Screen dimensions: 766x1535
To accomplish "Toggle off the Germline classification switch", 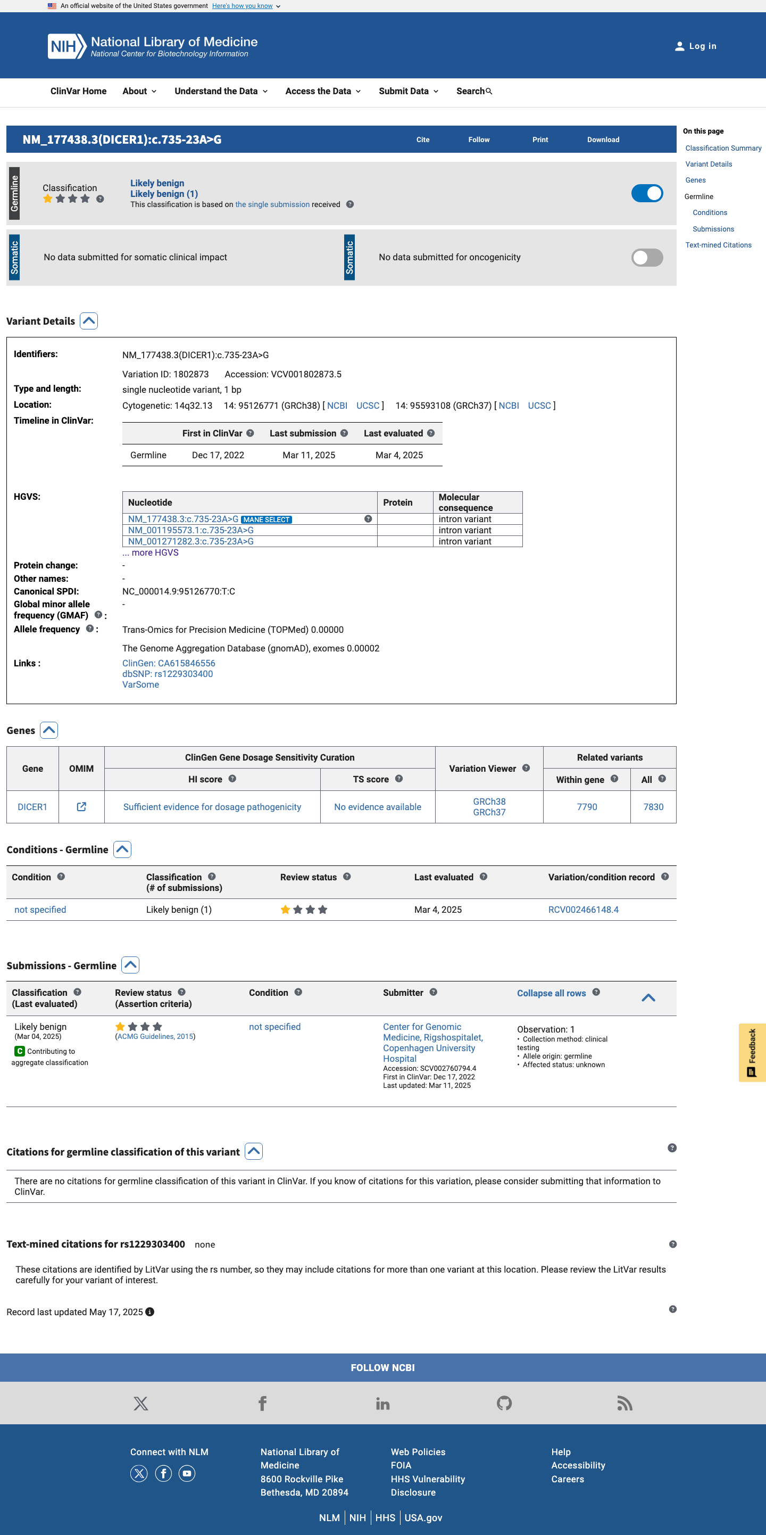I will pyautogui.click(x=647, y=193).
